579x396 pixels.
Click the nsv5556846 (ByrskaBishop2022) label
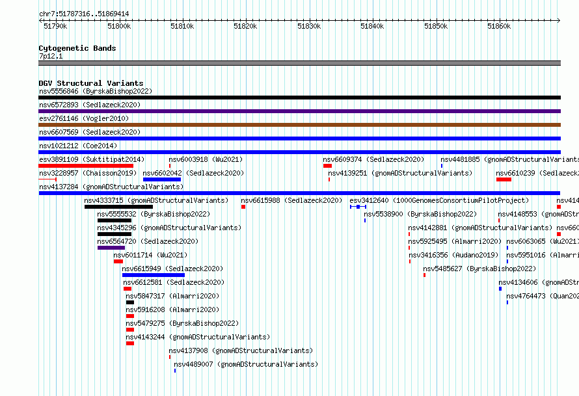[x=96, y=91]
